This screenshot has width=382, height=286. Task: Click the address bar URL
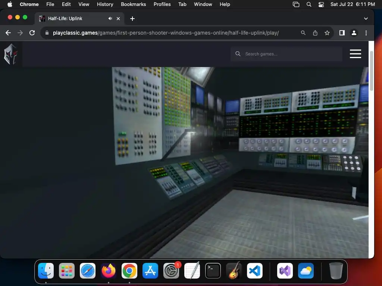(166, 33)
